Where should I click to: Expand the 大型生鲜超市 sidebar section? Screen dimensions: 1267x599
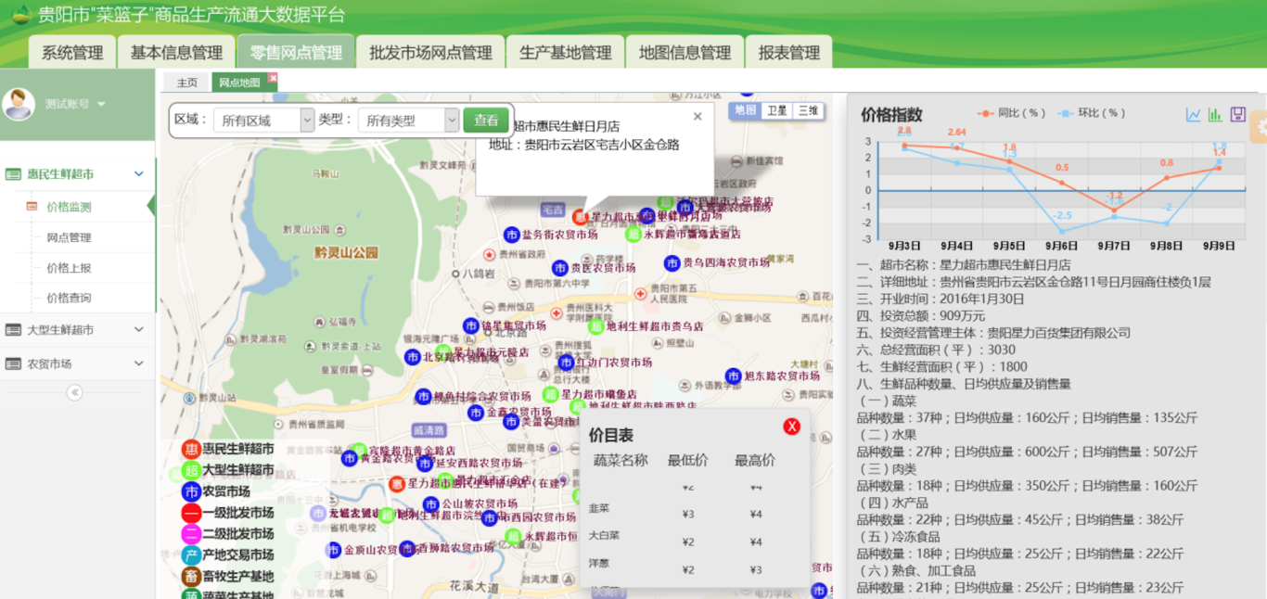[77, 330]
